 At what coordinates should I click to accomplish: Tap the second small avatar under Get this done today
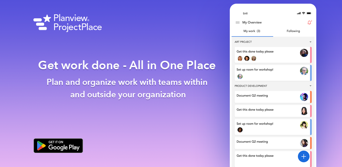[247, 58]
